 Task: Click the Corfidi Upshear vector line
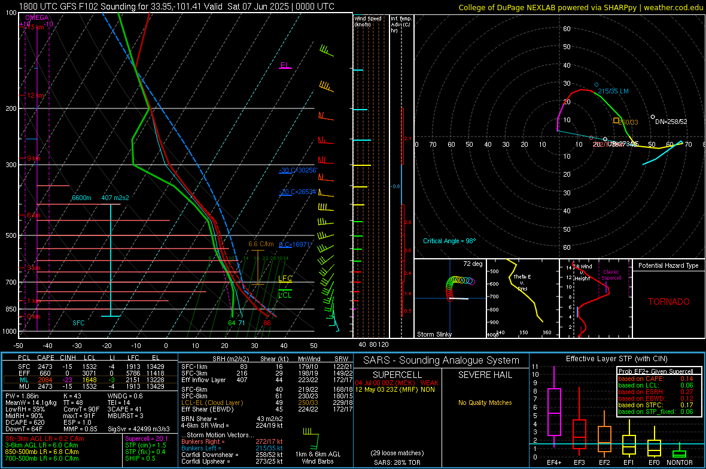click(232, 461)
